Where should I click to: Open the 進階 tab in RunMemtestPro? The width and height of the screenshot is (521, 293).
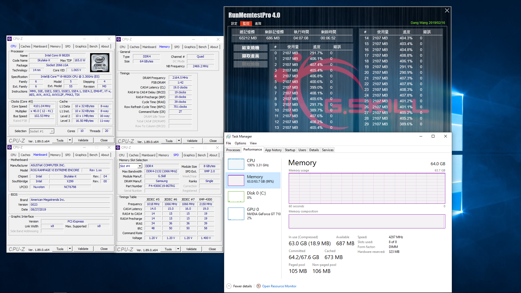[258, 23]
